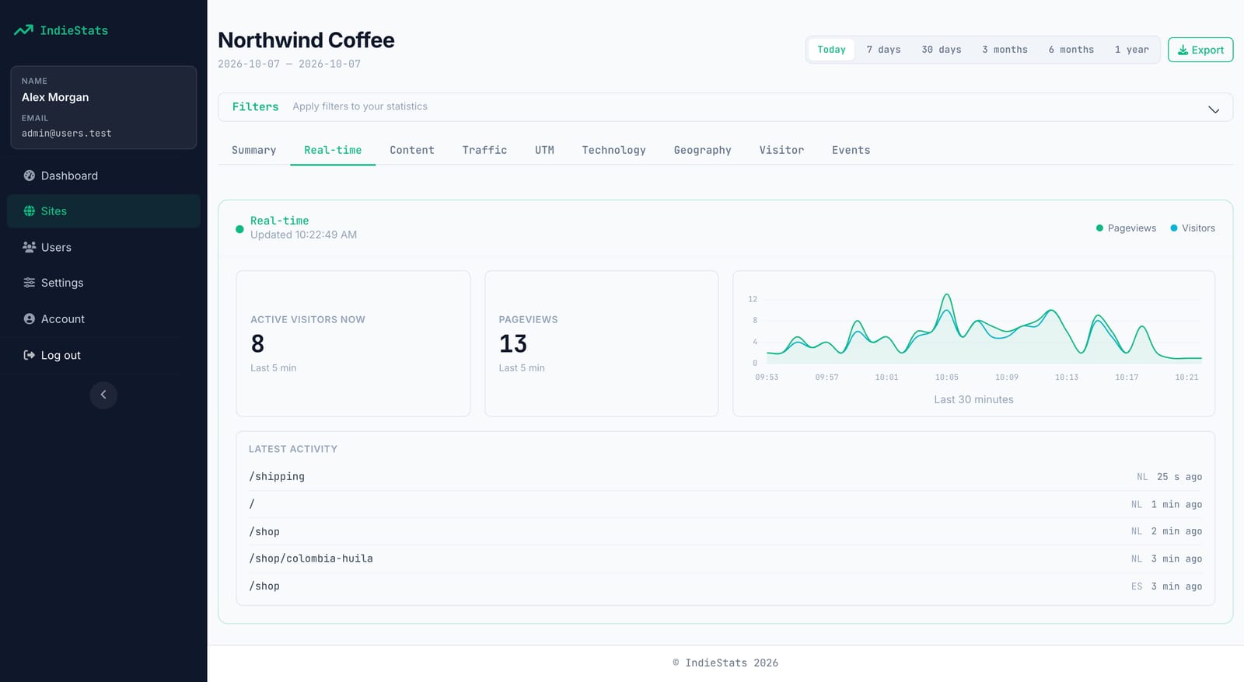Click the Northwind Coffee page title
1244x682 pixels.
click(x=306, y=40)
